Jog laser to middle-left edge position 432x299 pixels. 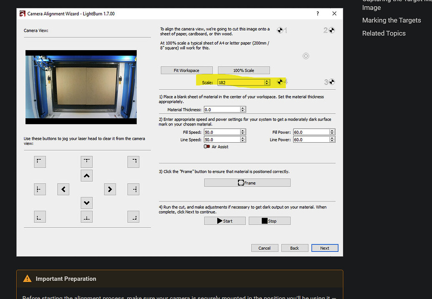pos(40,189)
